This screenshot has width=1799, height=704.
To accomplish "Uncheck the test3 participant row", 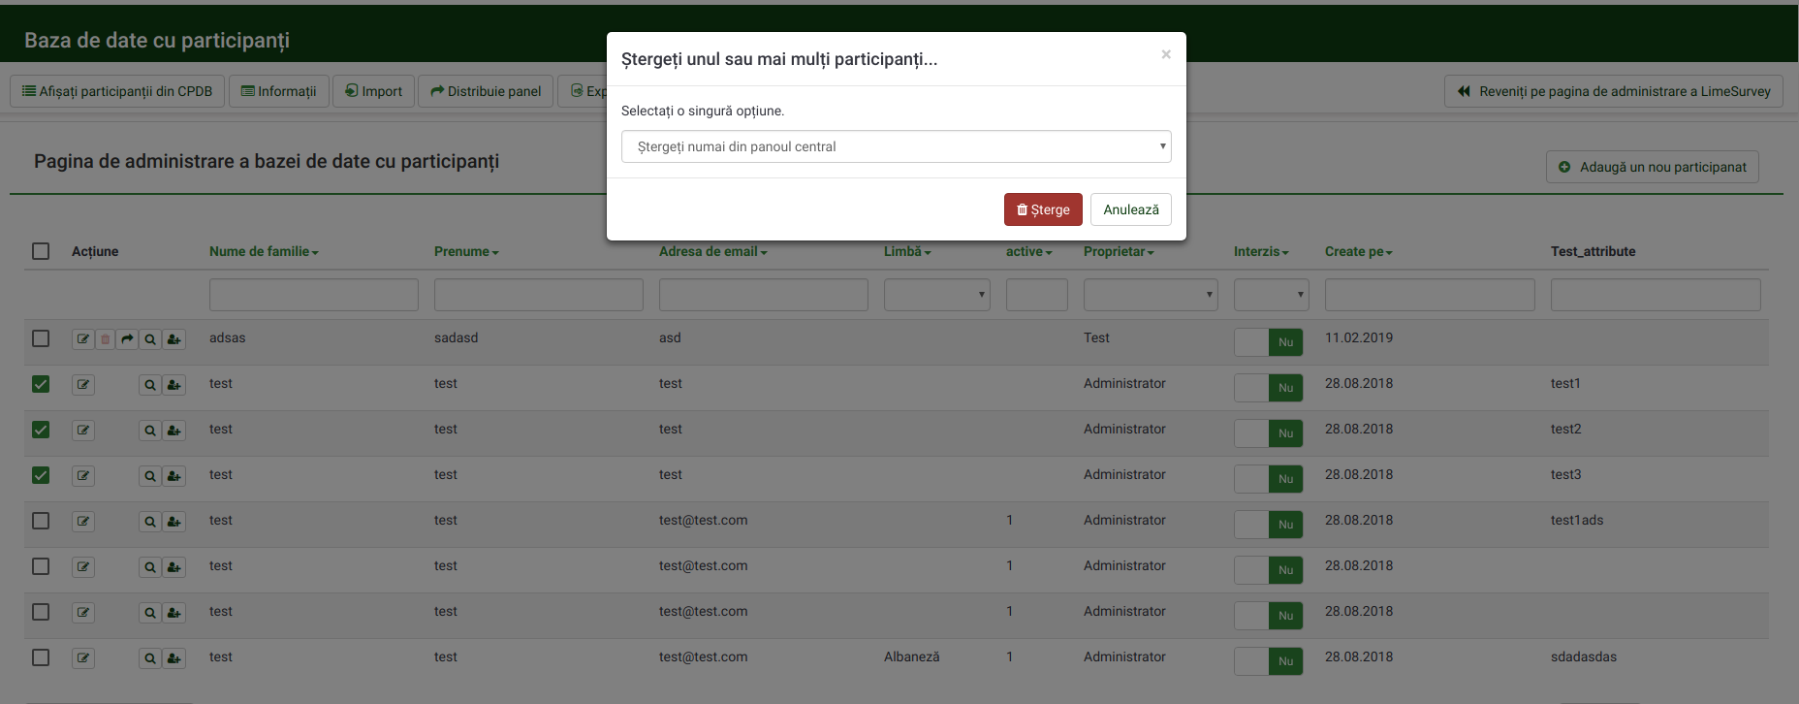I will (41, 475).
